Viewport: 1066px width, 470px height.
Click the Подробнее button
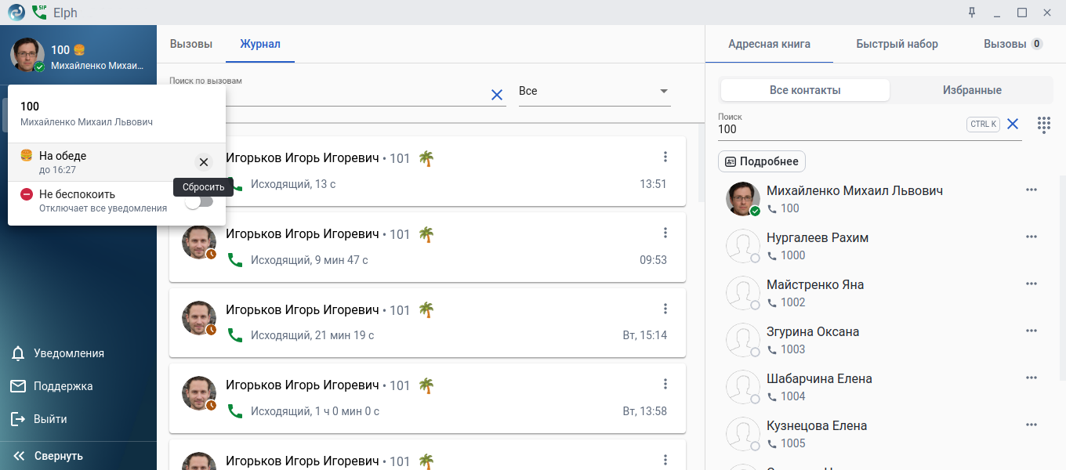coord(761,161)
